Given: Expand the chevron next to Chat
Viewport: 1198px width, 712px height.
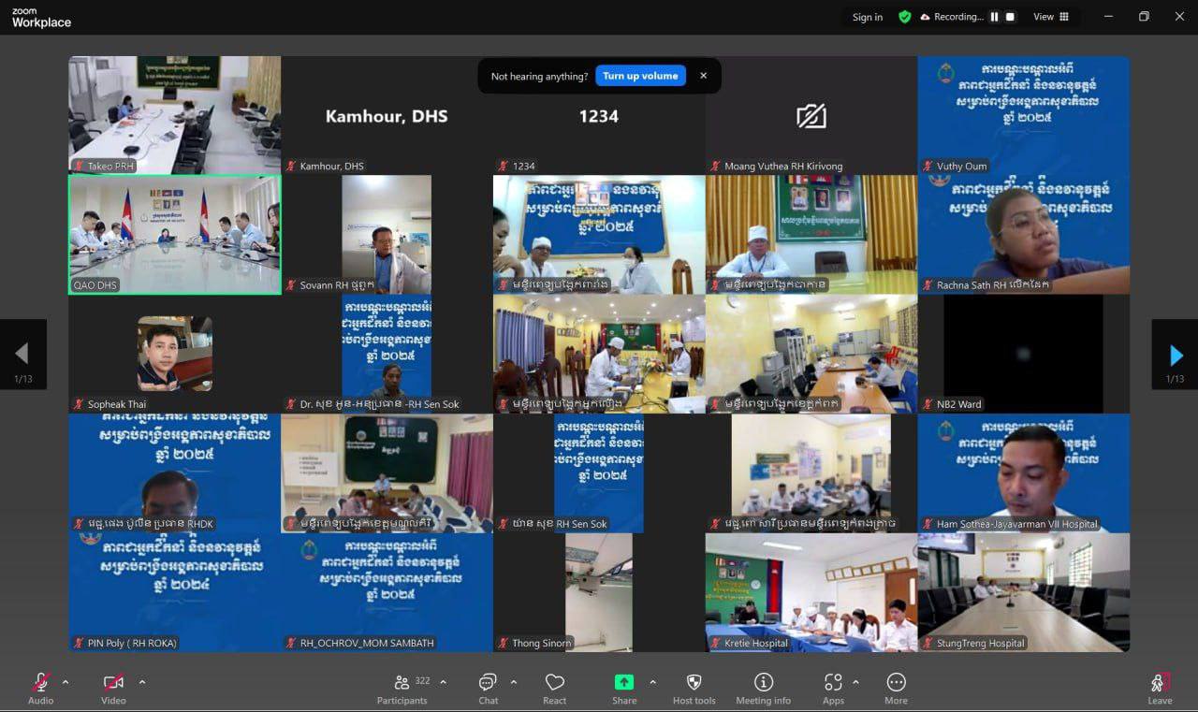Looking at the screenshot, I should tap(513, 682).
